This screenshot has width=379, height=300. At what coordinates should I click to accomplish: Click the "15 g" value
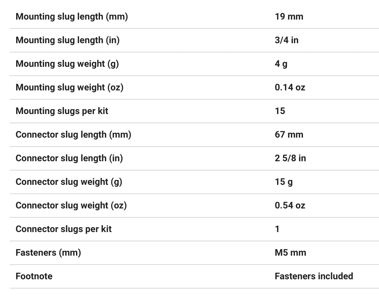click(x=284, y=182)
